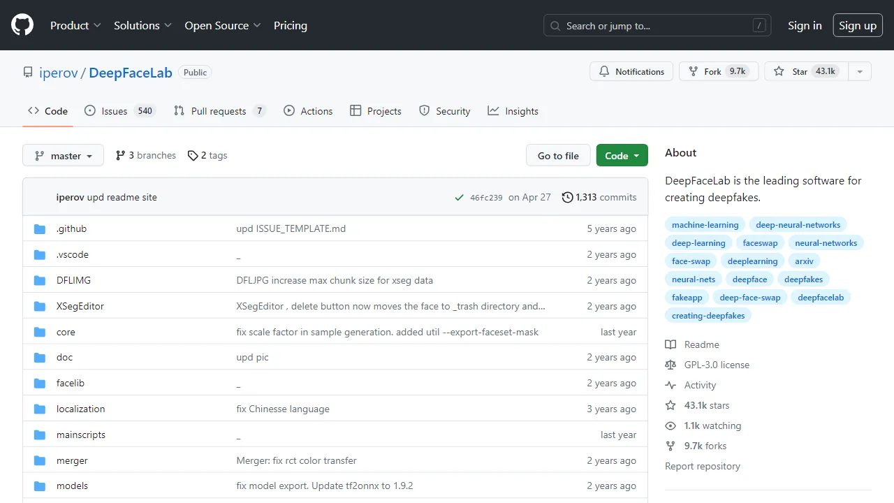894x503 pixels.
Task: Open the 'Merger: fix rct color transfer' message
Action: tap(297, 461)
